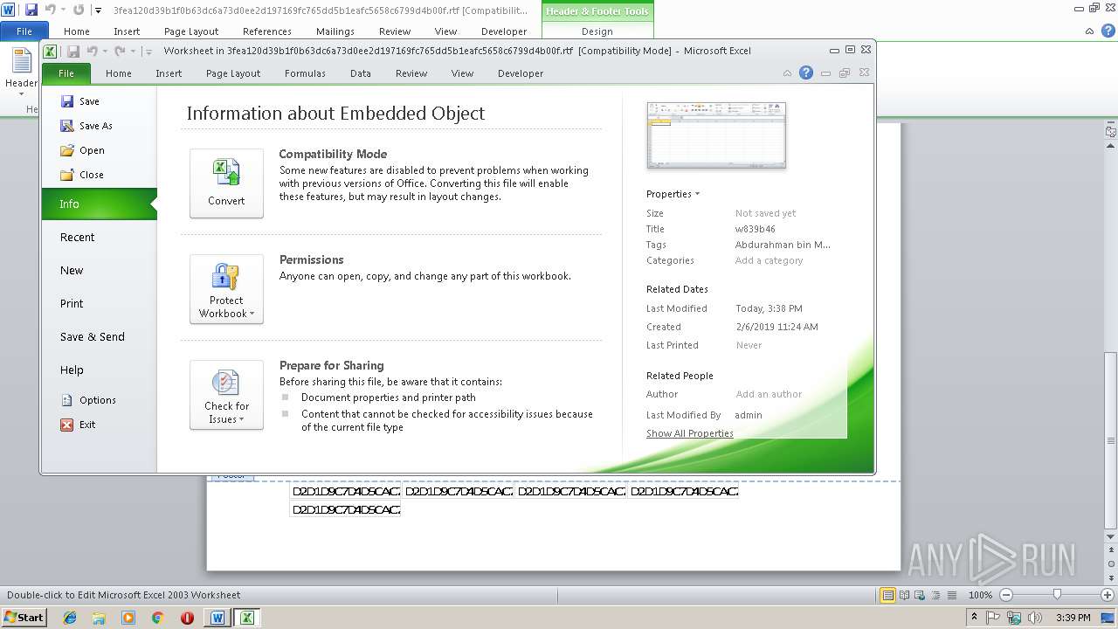
Task: Open Excel's Review ribbon tab
Action: click(x=411, y=73)
